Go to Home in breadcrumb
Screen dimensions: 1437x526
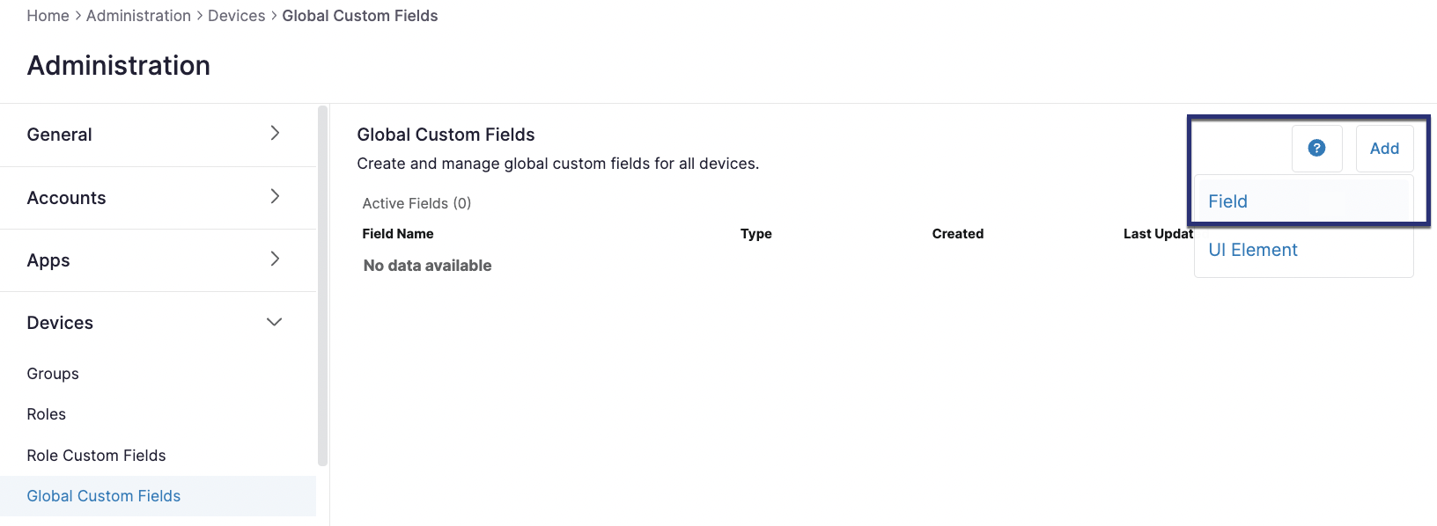pos(48,16)
